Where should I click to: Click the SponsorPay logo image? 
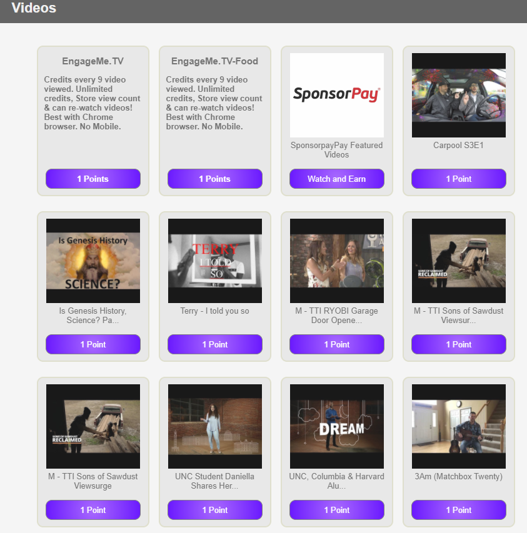pos(336,95)
